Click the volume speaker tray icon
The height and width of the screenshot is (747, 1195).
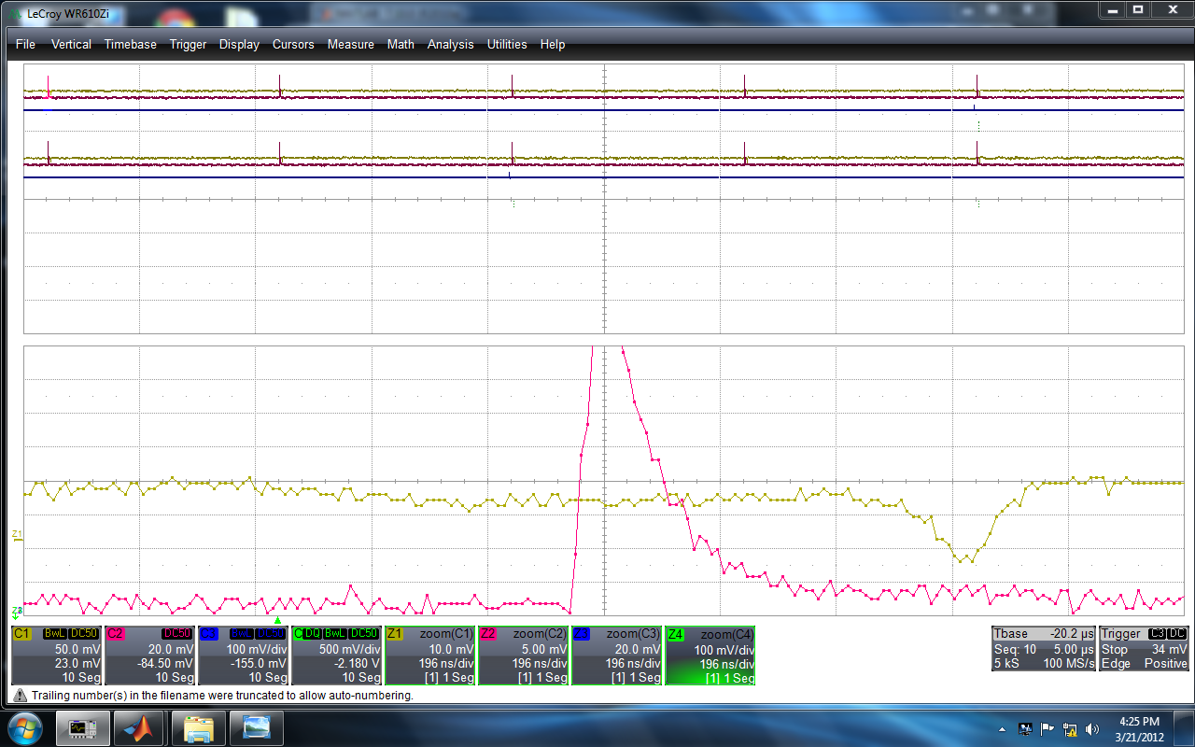click(1092, 728)
